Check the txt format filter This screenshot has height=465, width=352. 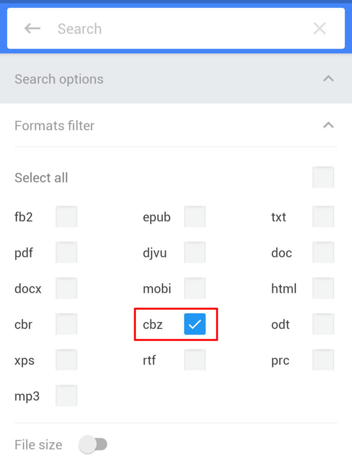point(323,216)
